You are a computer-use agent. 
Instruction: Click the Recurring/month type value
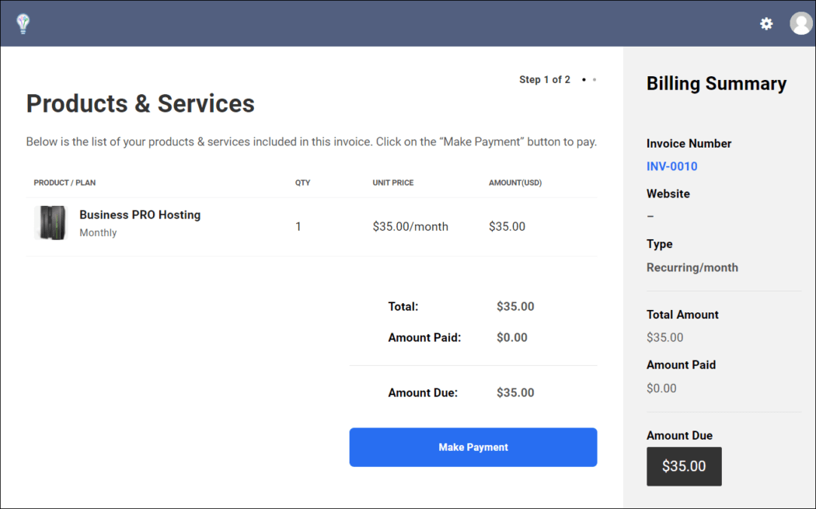692,267
